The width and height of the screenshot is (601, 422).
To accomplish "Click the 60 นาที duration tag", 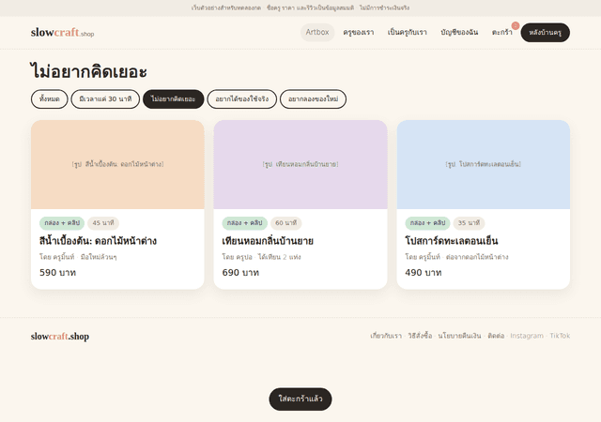I will tap(285, 223).
